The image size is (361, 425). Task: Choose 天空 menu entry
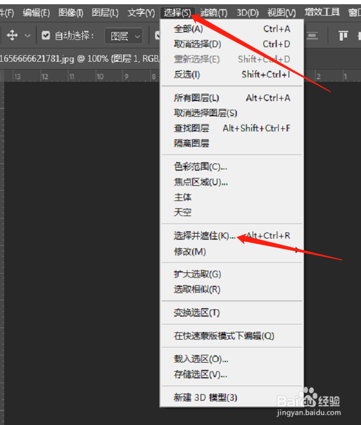[x=232, y=212]
